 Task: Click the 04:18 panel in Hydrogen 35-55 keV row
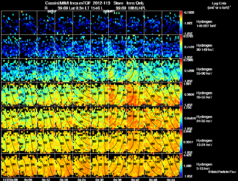click(64, 94)
